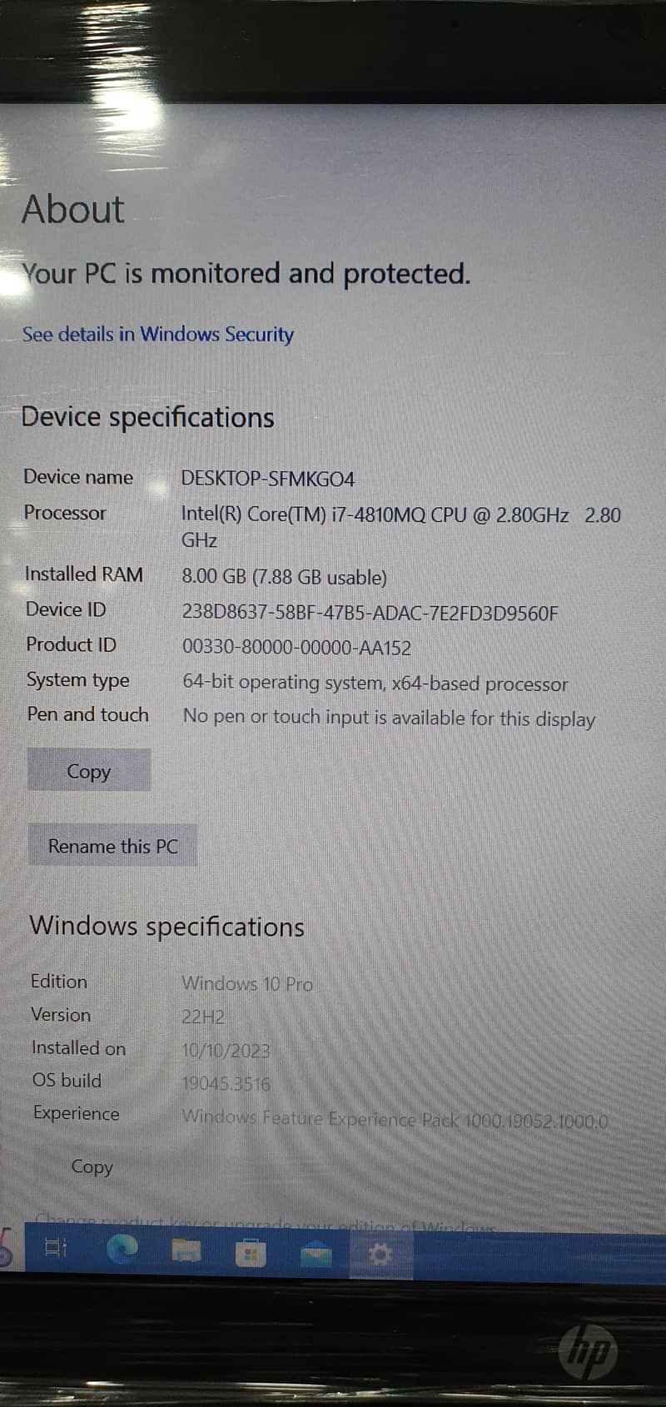This screenshot has width=666, height=1407.
Task: Click the OS build 19045.3516 value
Action: coord(226,1083)
